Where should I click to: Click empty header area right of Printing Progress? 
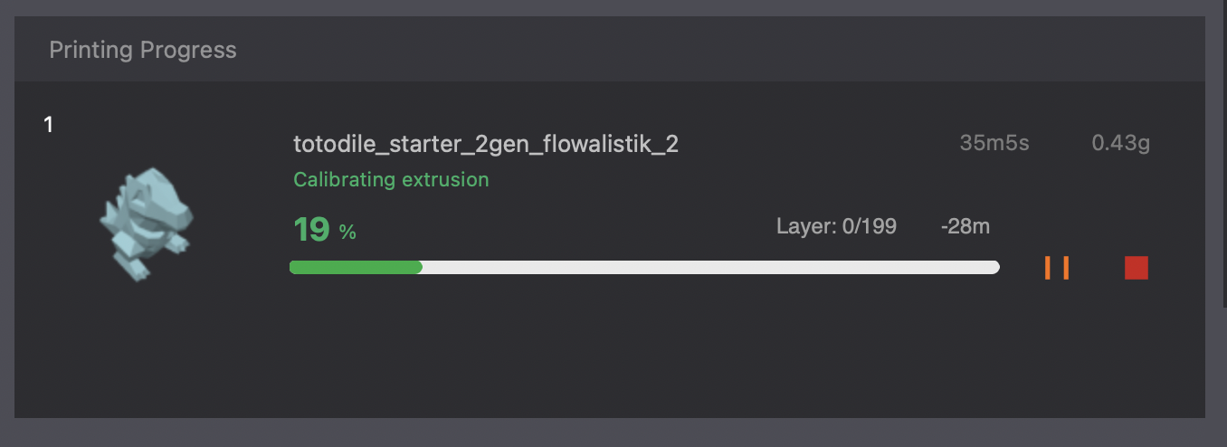[724, 50]
